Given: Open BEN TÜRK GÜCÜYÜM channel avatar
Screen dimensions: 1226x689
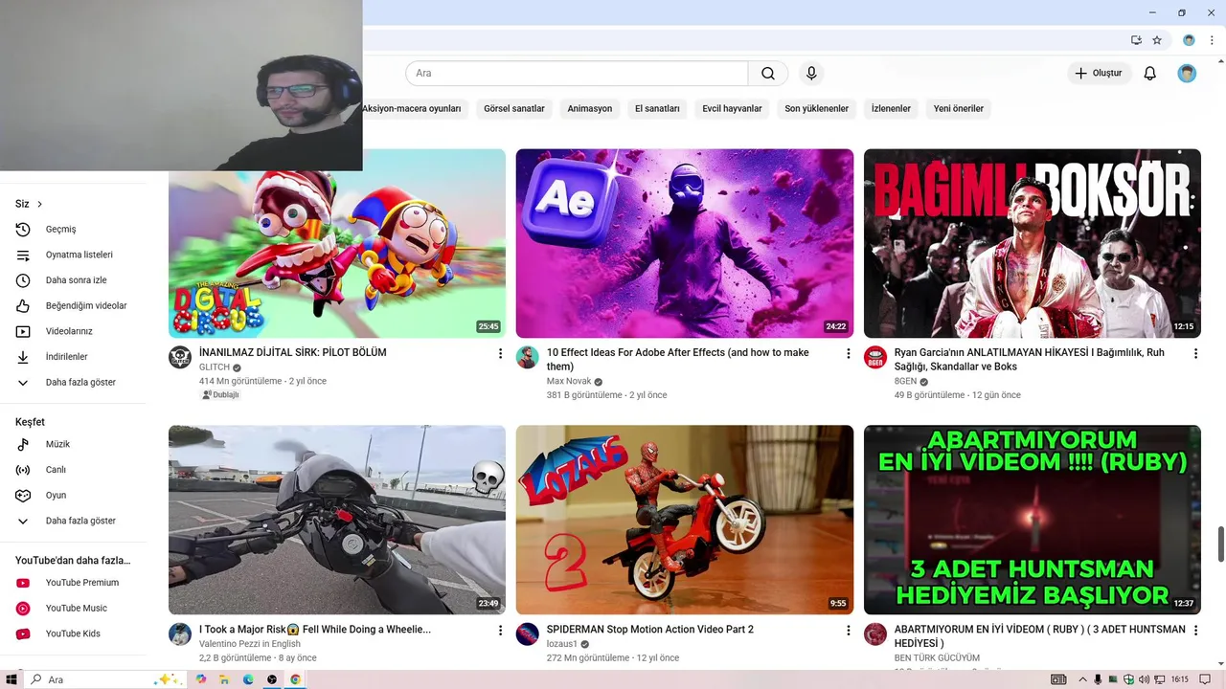Looking at the screenshot, I should (x=875, y=634).
